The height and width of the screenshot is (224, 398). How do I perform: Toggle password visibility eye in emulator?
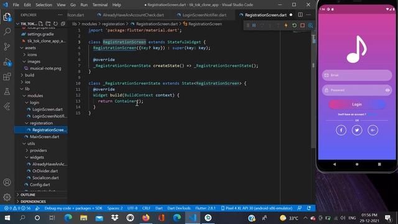click(387, 90)
